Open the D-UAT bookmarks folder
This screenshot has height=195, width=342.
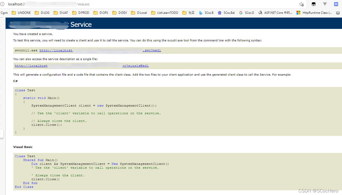tap(61, 13)
